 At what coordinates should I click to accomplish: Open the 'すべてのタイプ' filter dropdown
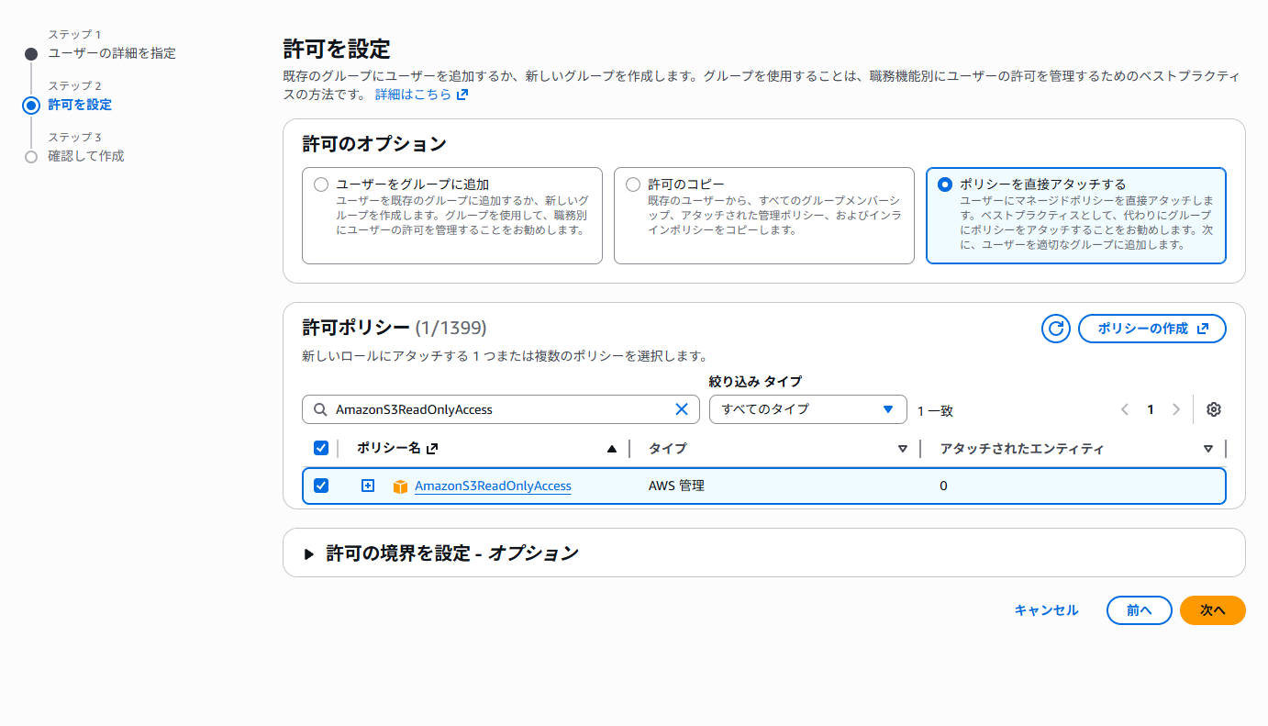(x=807, y=409)
